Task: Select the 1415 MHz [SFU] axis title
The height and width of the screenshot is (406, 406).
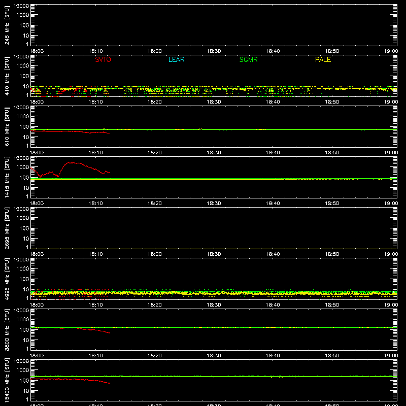Action: point(7,178)
